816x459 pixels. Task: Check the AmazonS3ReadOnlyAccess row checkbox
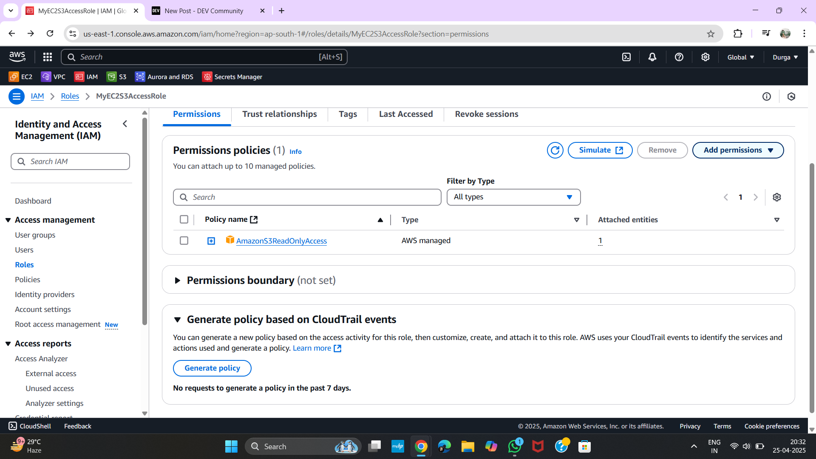point(184,241)
